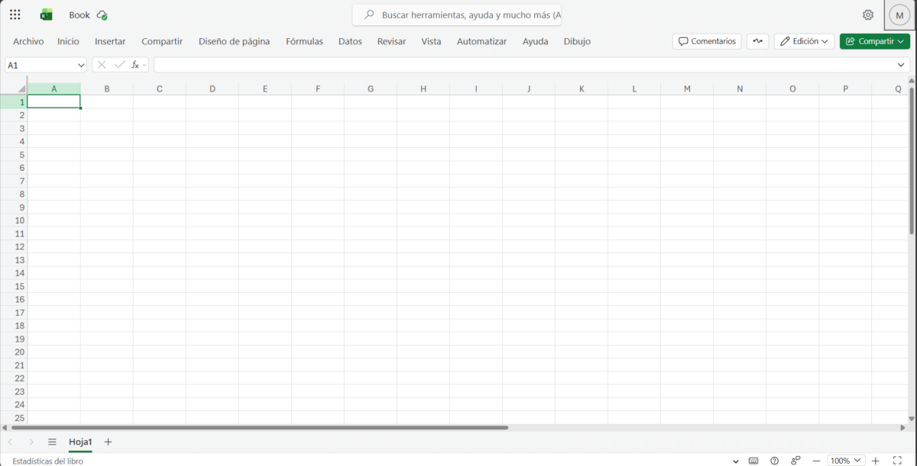Add a new sheet with plus icon
917x466 pixels.
pyautogui.click(x=108, y=442)
